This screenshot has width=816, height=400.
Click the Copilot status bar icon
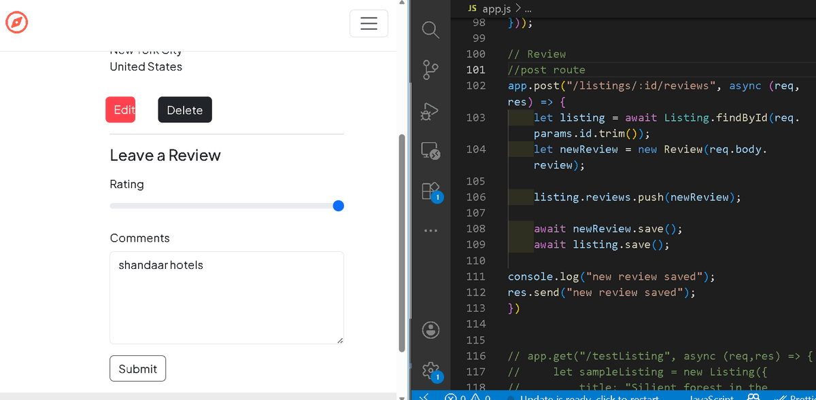753,397
